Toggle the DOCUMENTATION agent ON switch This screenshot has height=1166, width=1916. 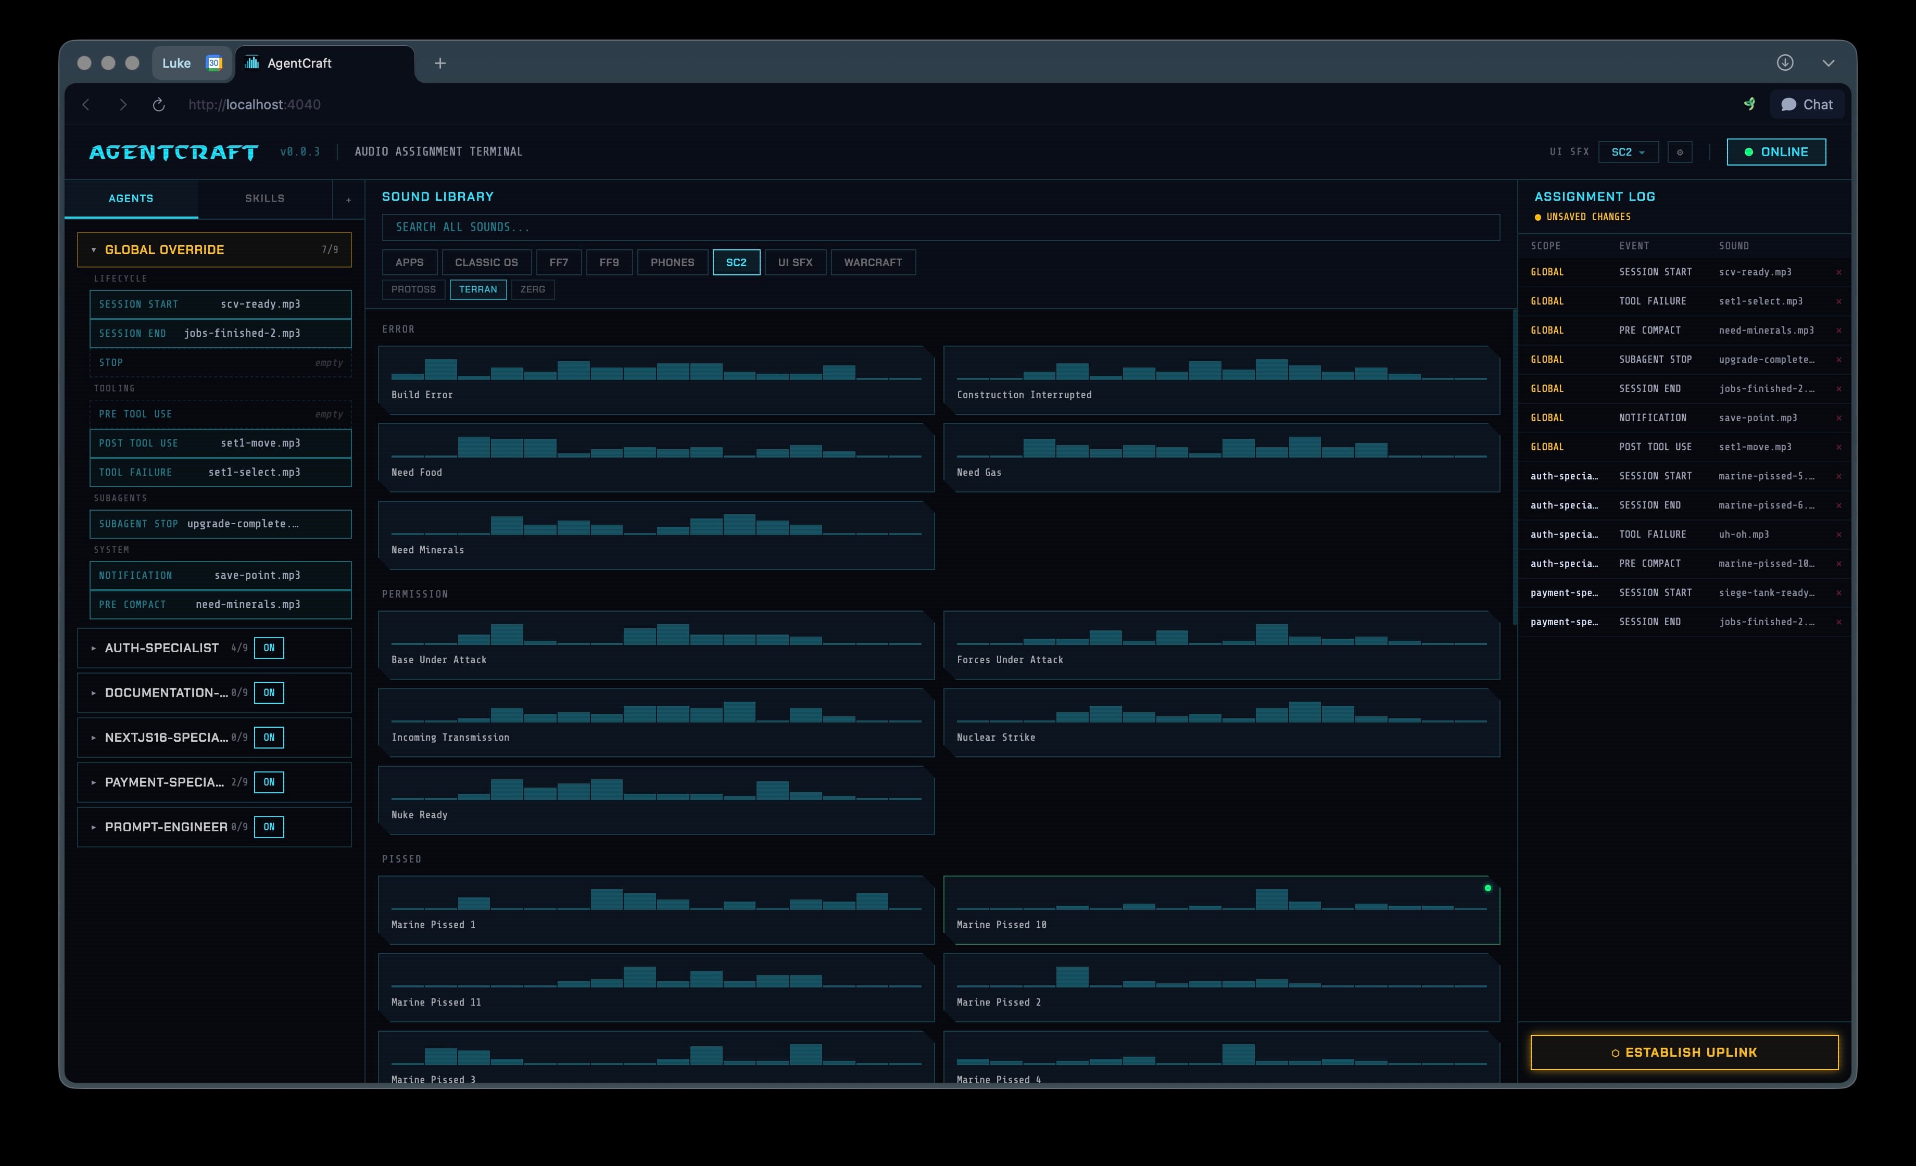point(269,693)
